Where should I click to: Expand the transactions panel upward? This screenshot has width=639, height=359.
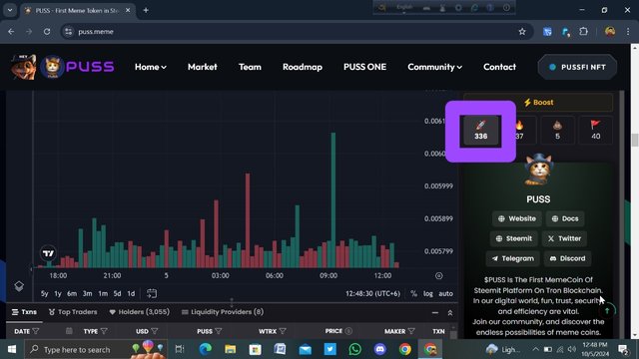[450, 312]
